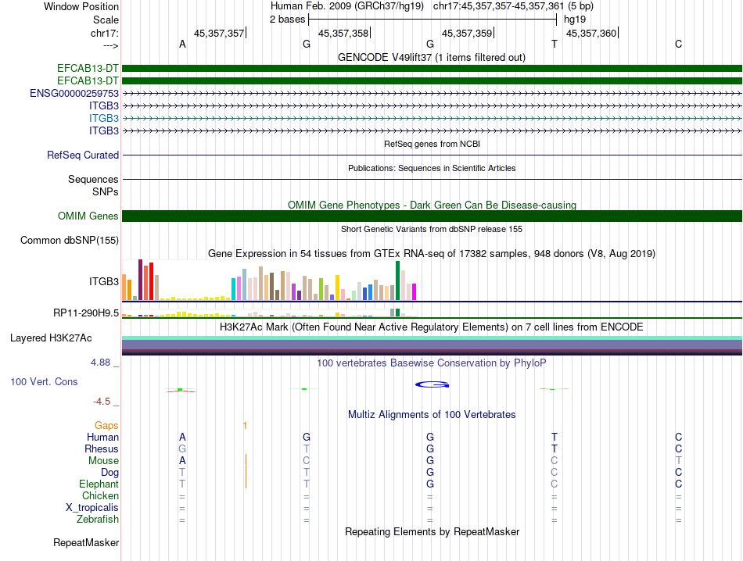Open 100 vertebrates Basewise Conservation title
This screenshot has height=561, width=743.
tap(431, 363)
